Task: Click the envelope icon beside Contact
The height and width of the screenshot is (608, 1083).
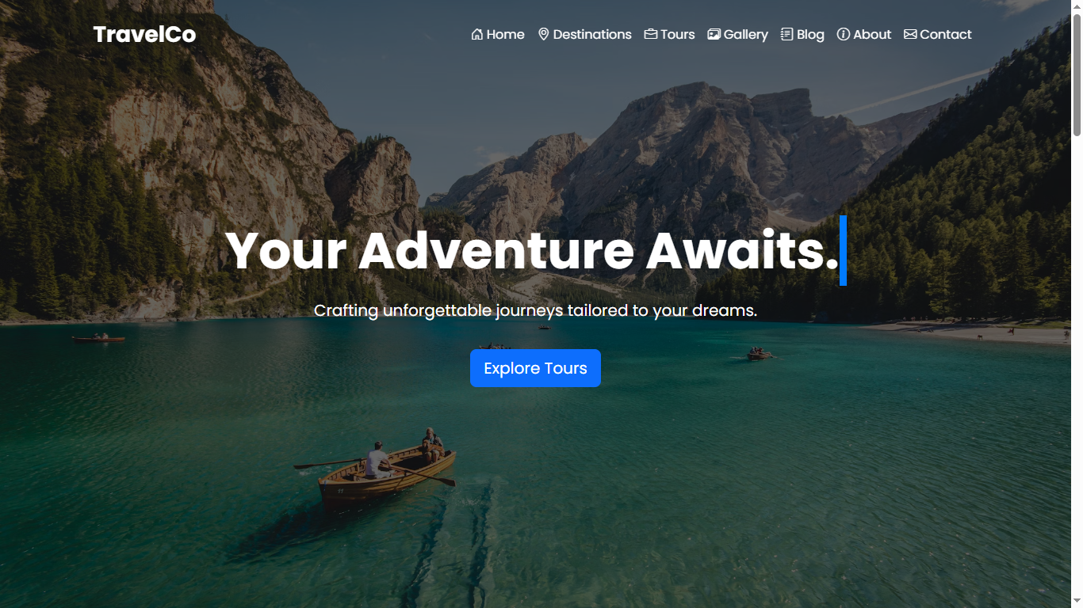Action: [x=910, y=34]
